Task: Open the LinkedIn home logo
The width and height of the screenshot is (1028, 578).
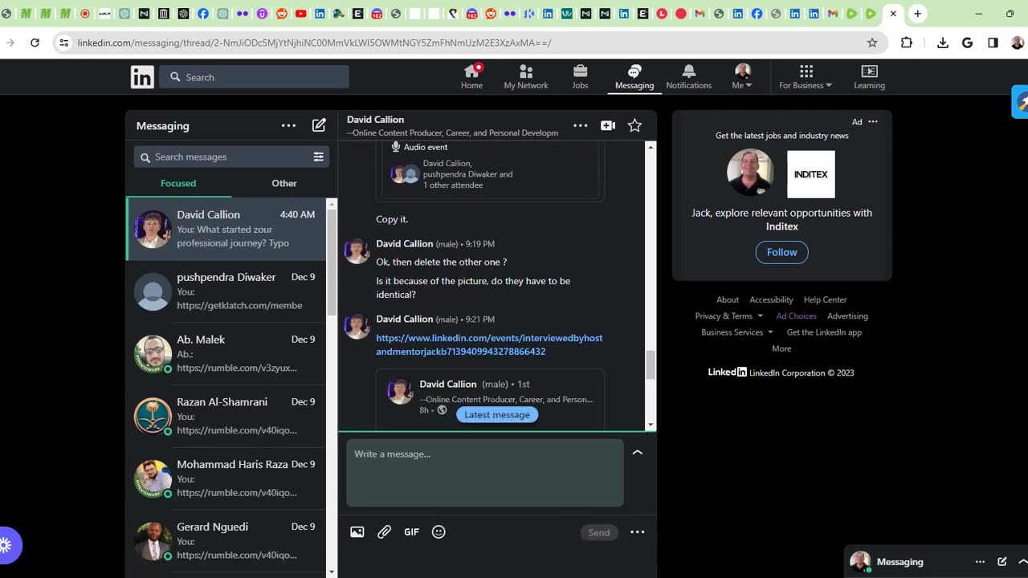Action: pyautogui.click(x=142, y=77)
